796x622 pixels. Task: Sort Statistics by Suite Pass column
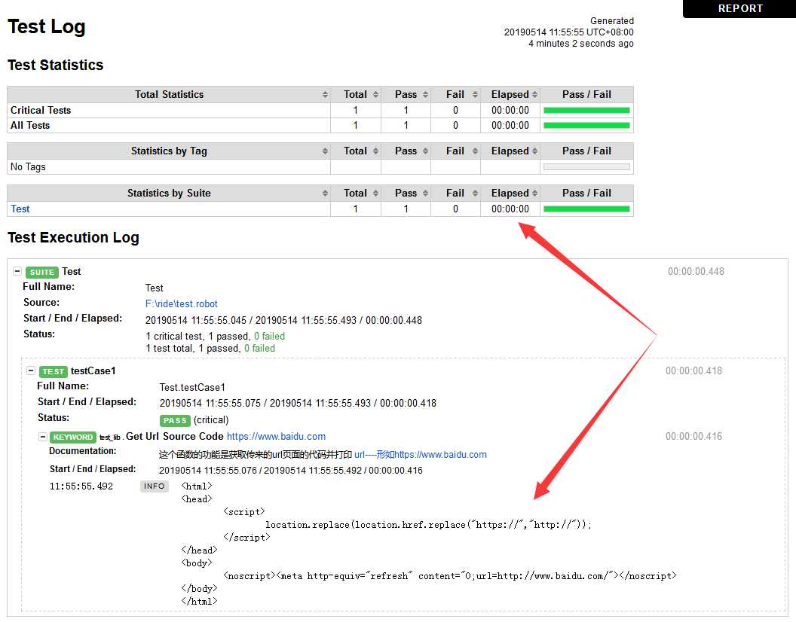[425, 194]
